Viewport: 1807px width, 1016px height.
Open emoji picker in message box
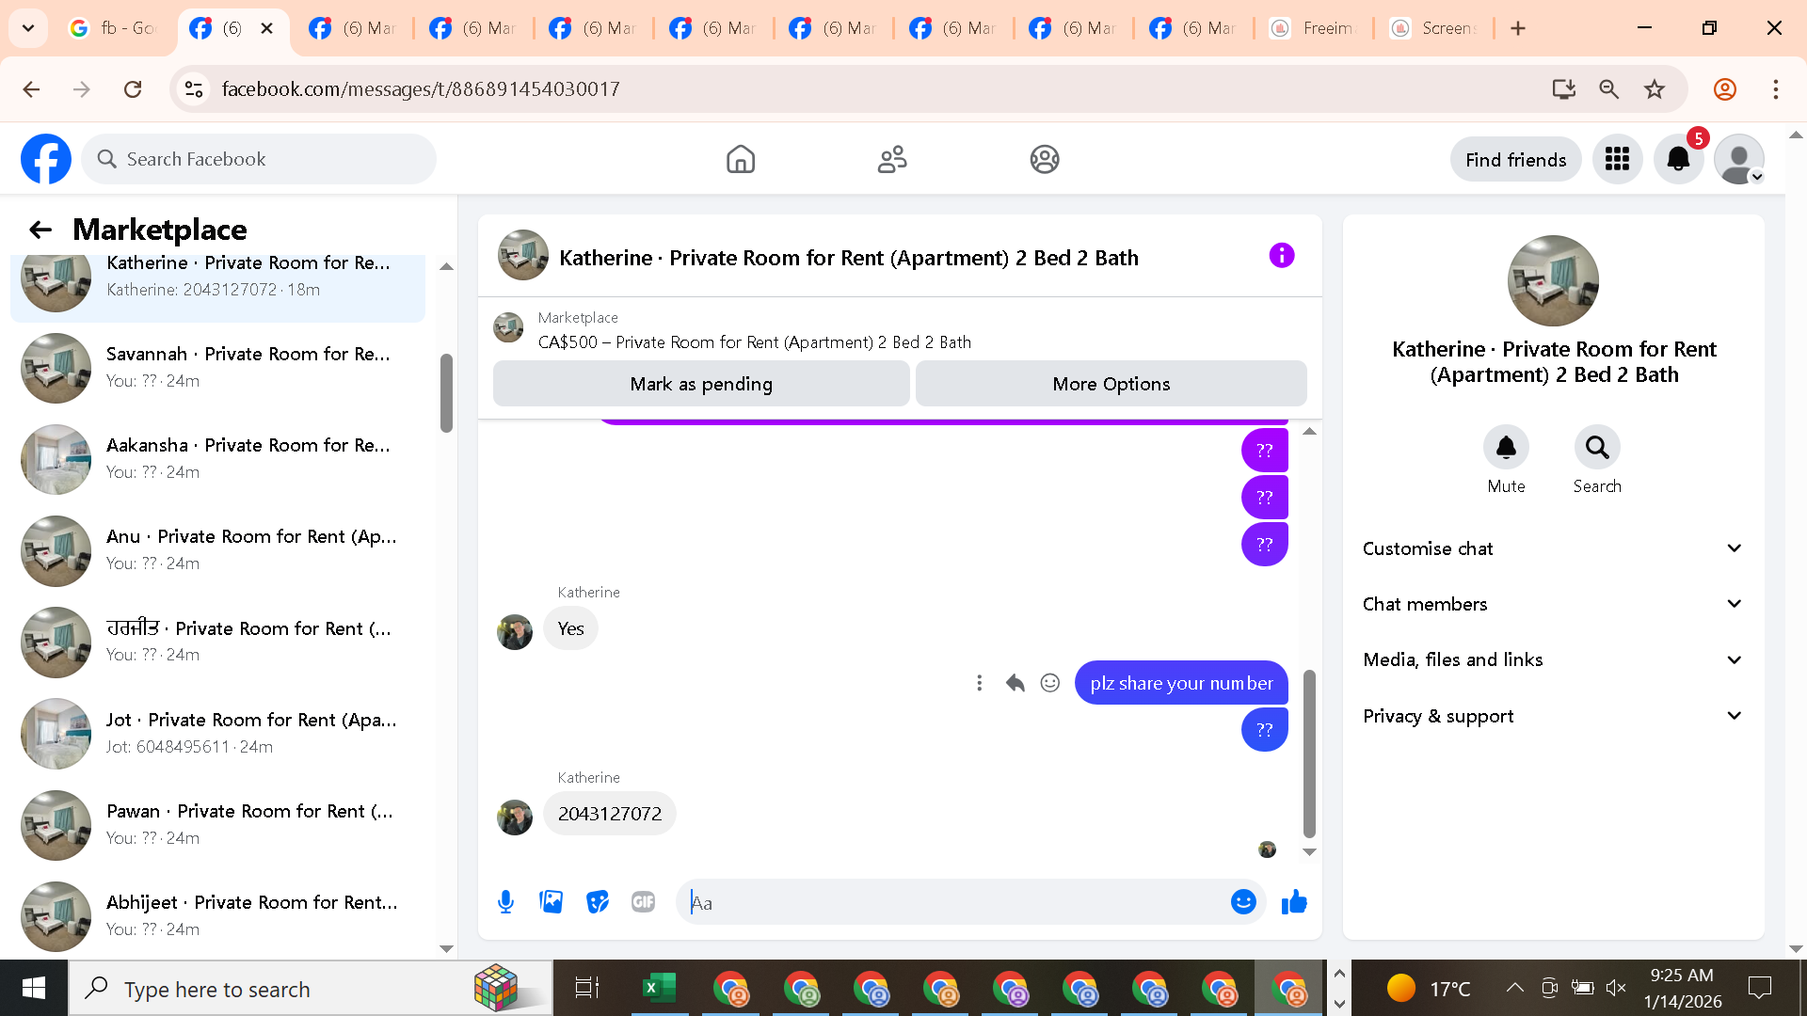point(1242,902)
